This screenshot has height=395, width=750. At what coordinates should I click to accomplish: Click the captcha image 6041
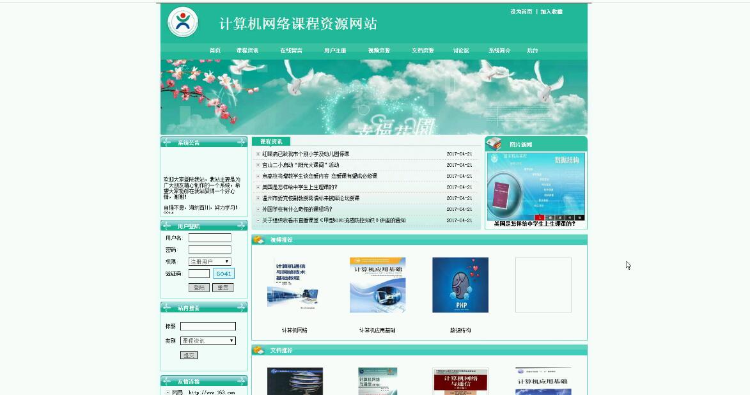[224, 274]
